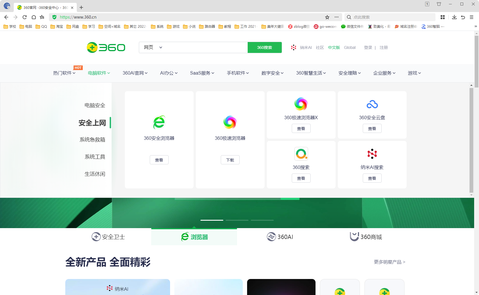The image size is (479, 295).
Task: Click the undo closed tab icon
Action: [463, 17]
